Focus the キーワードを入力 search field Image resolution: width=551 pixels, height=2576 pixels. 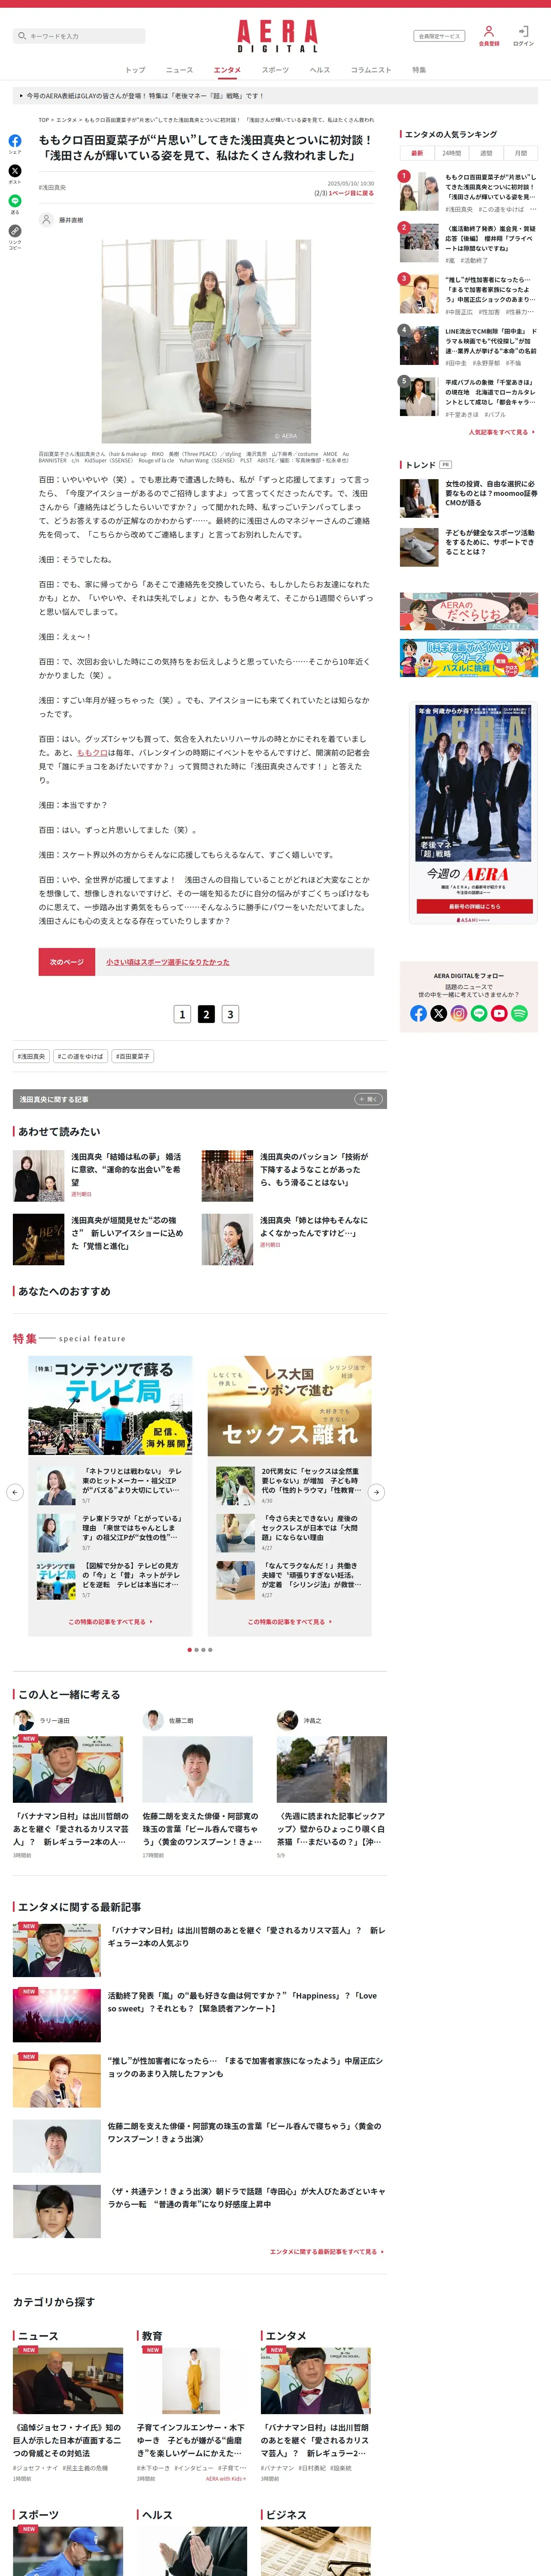point(79,36)
